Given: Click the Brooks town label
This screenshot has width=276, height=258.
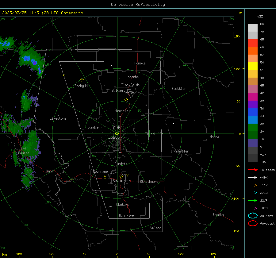Looking at the screenshot, I should coord(218,215).
